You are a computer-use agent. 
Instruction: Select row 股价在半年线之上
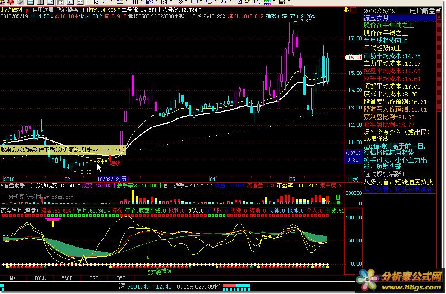pos(389,25)
